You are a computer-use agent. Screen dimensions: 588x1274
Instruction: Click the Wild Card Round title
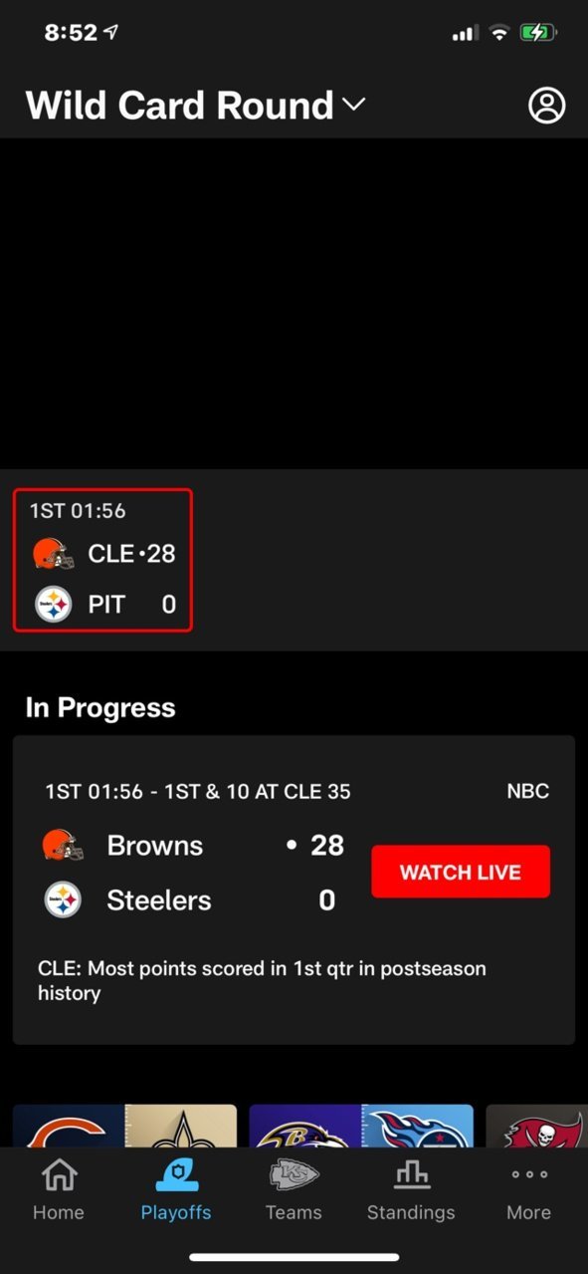[179, 105]
